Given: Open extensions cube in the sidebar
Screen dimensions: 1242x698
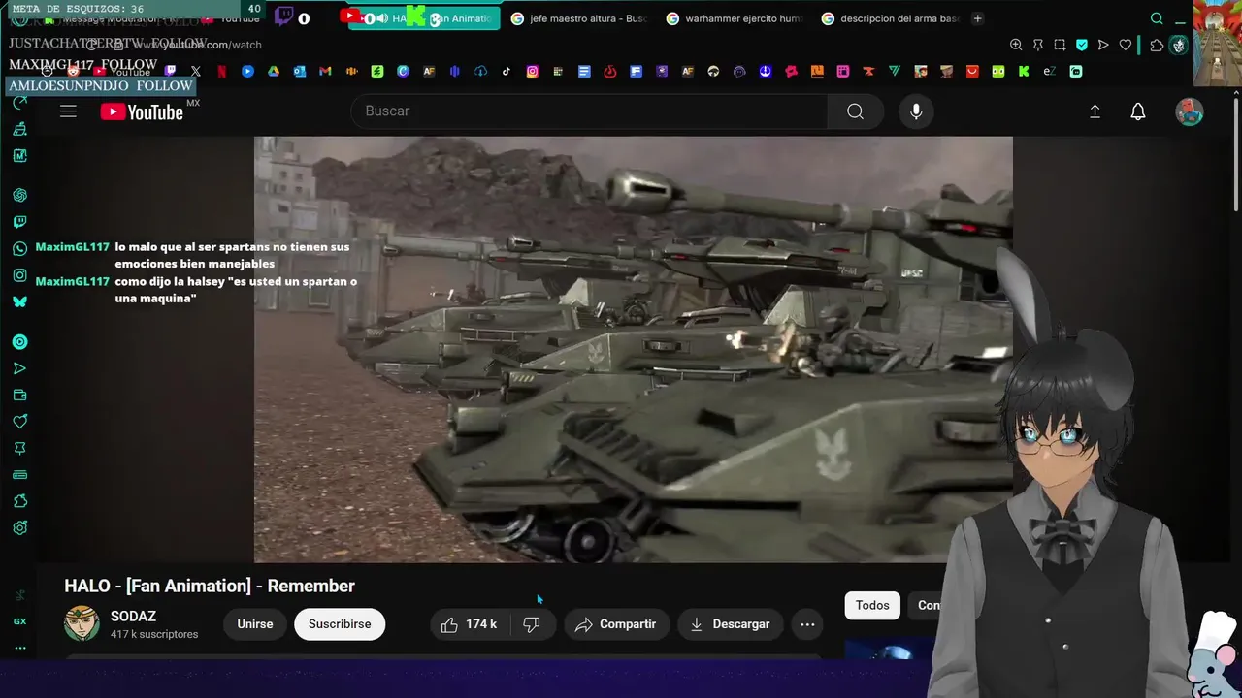Looking at the screenshot, I should (x=19, y=501).
